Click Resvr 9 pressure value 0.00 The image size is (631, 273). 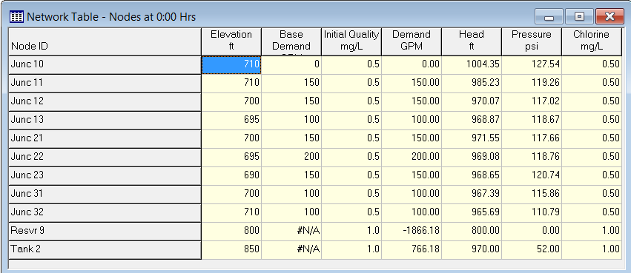coord(532,232)
